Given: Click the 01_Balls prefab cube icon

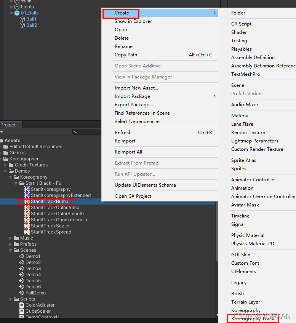Looking at the screenshot, I should point(17,13).
